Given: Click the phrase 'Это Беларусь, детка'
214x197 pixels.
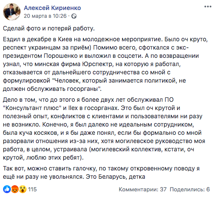Looking at the screenshot, I should tap(115, 177).
